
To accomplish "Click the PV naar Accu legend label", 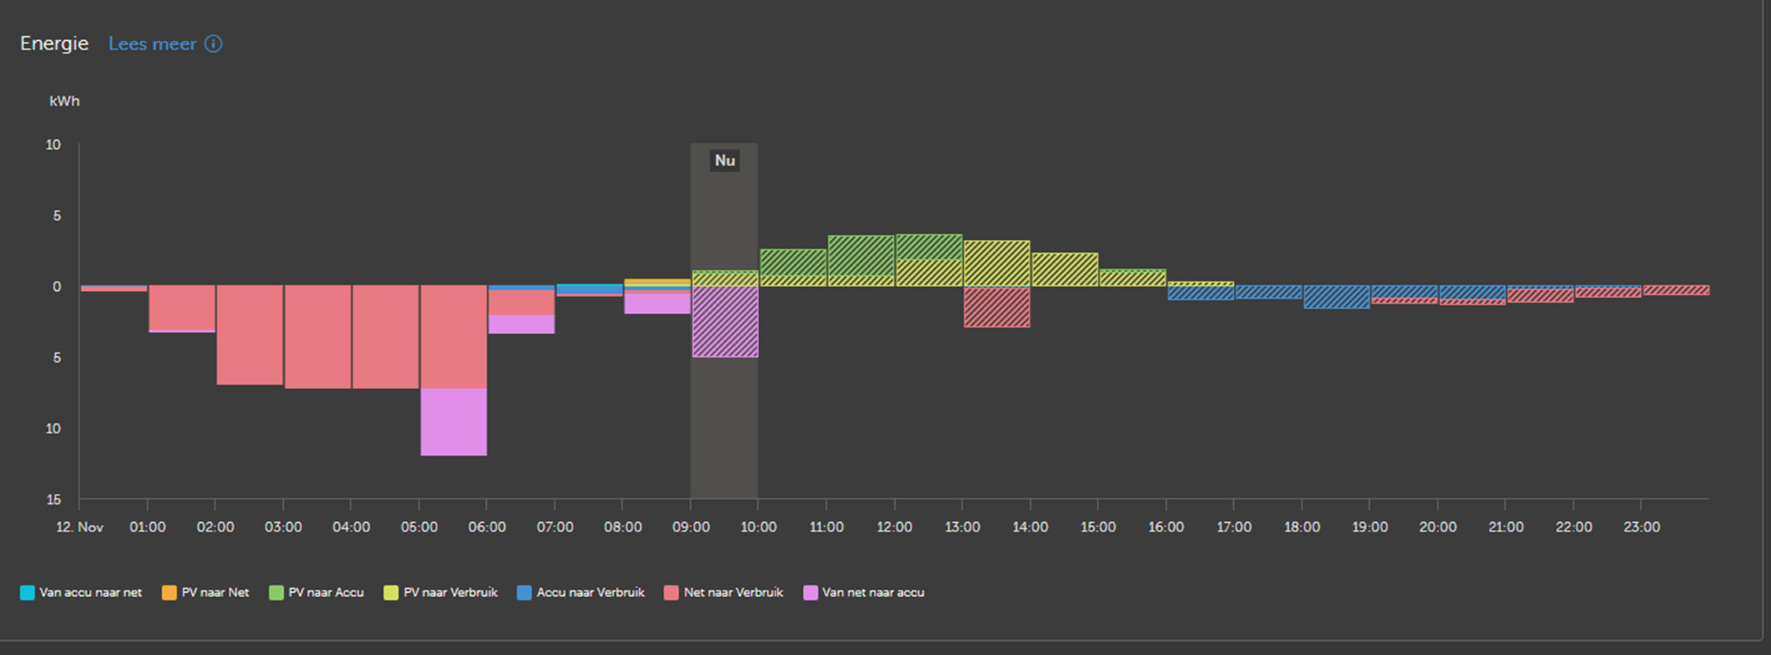I will [326, 593].
